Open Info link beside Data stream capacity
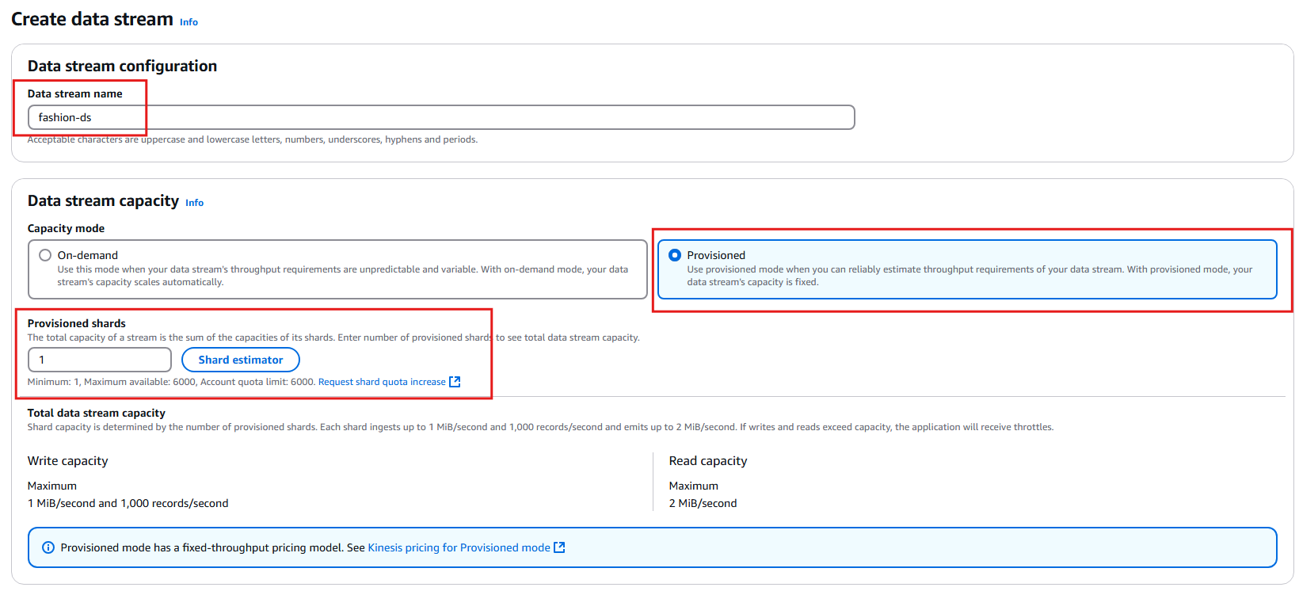 point(194,203)
